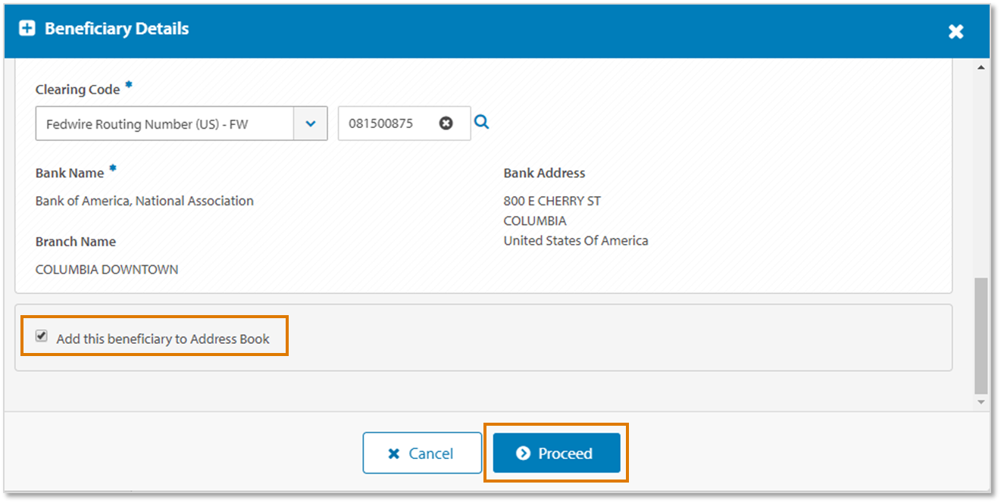Click the scrollbar track above the thumb

(981, 175)
